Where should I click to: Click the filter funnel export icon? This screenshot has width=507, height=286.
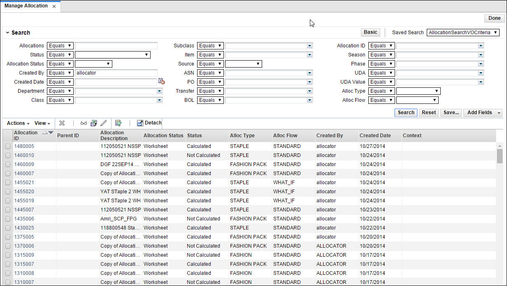118,123
